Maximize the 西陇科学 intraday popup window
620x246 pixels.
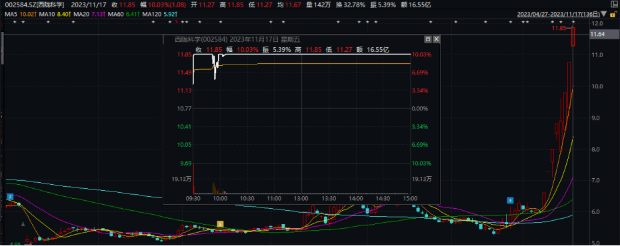tap(428, 39)
